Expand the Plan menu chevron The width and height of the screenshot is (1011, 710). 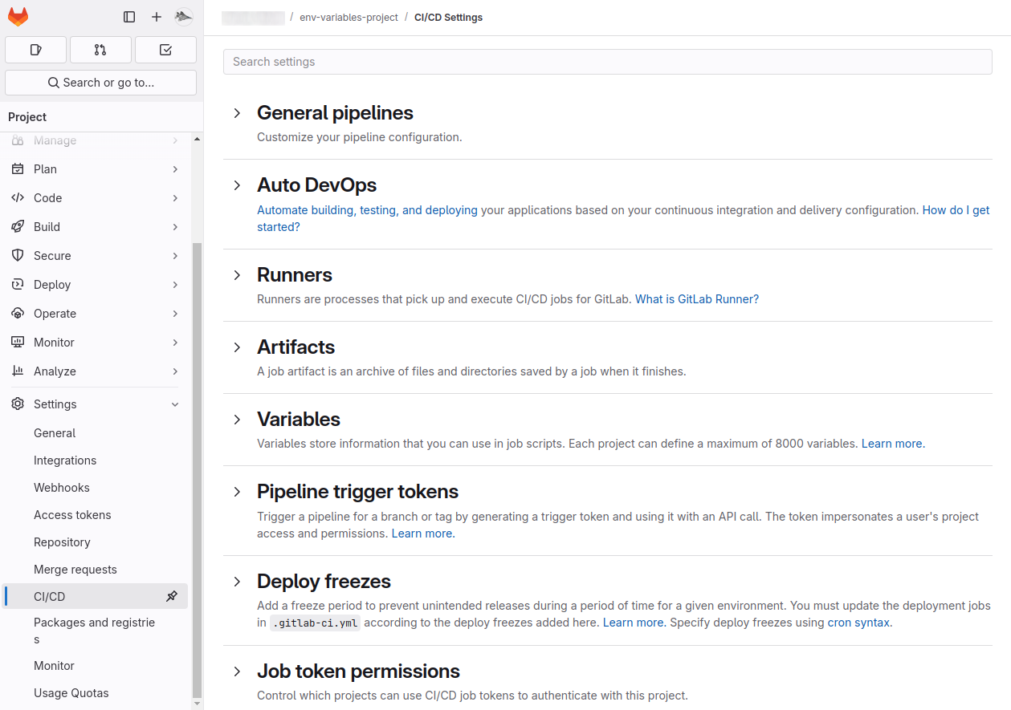[175, 169]
